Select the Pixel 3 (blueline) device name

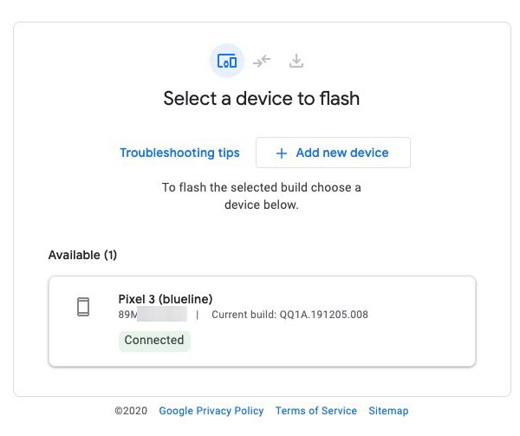166,299
